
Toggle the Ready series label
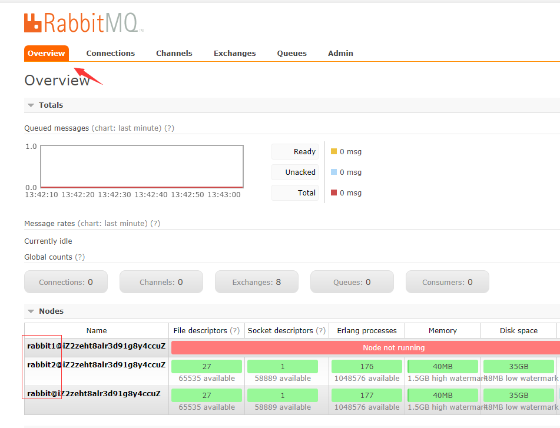tap(295, 152)
